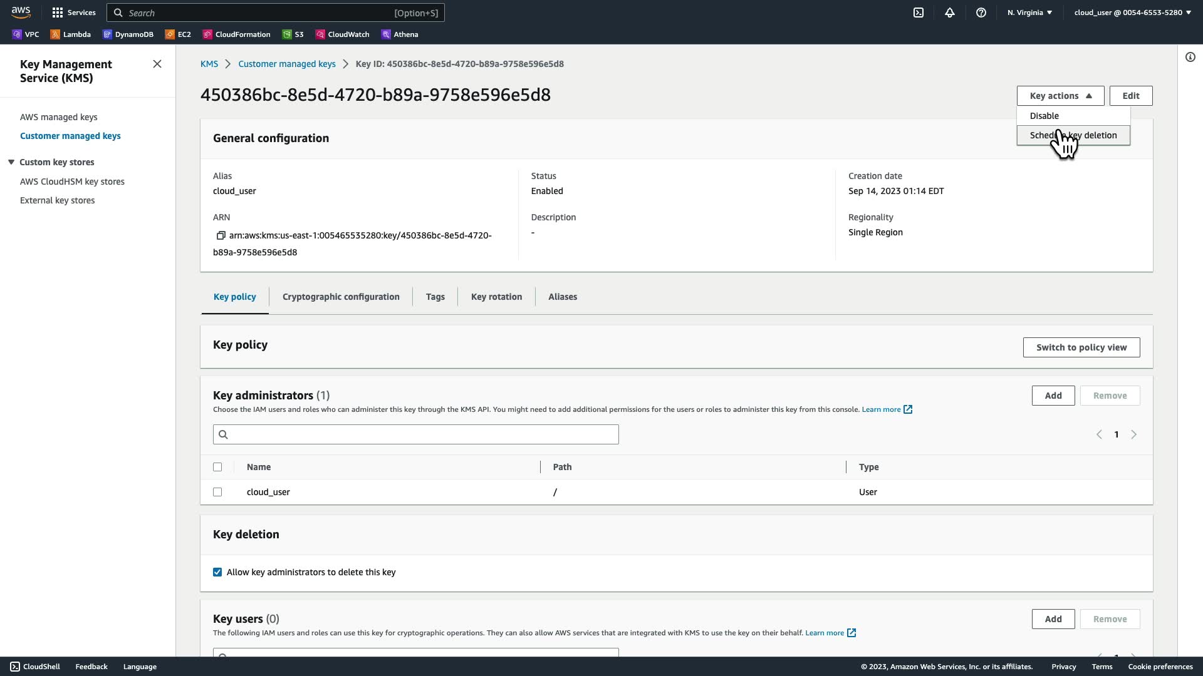Open the CloudShell icon in top bar

(919, 13)
